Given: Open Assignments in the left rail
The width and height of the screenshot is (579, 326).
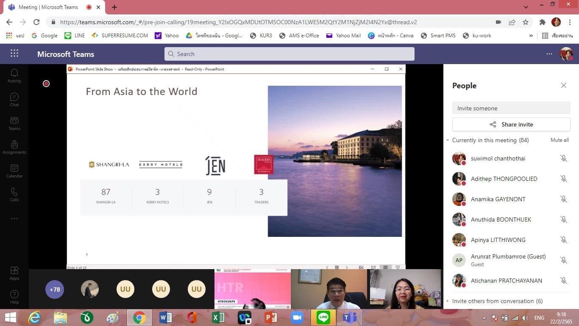Looking at the screenshot, I should [14, 147].
